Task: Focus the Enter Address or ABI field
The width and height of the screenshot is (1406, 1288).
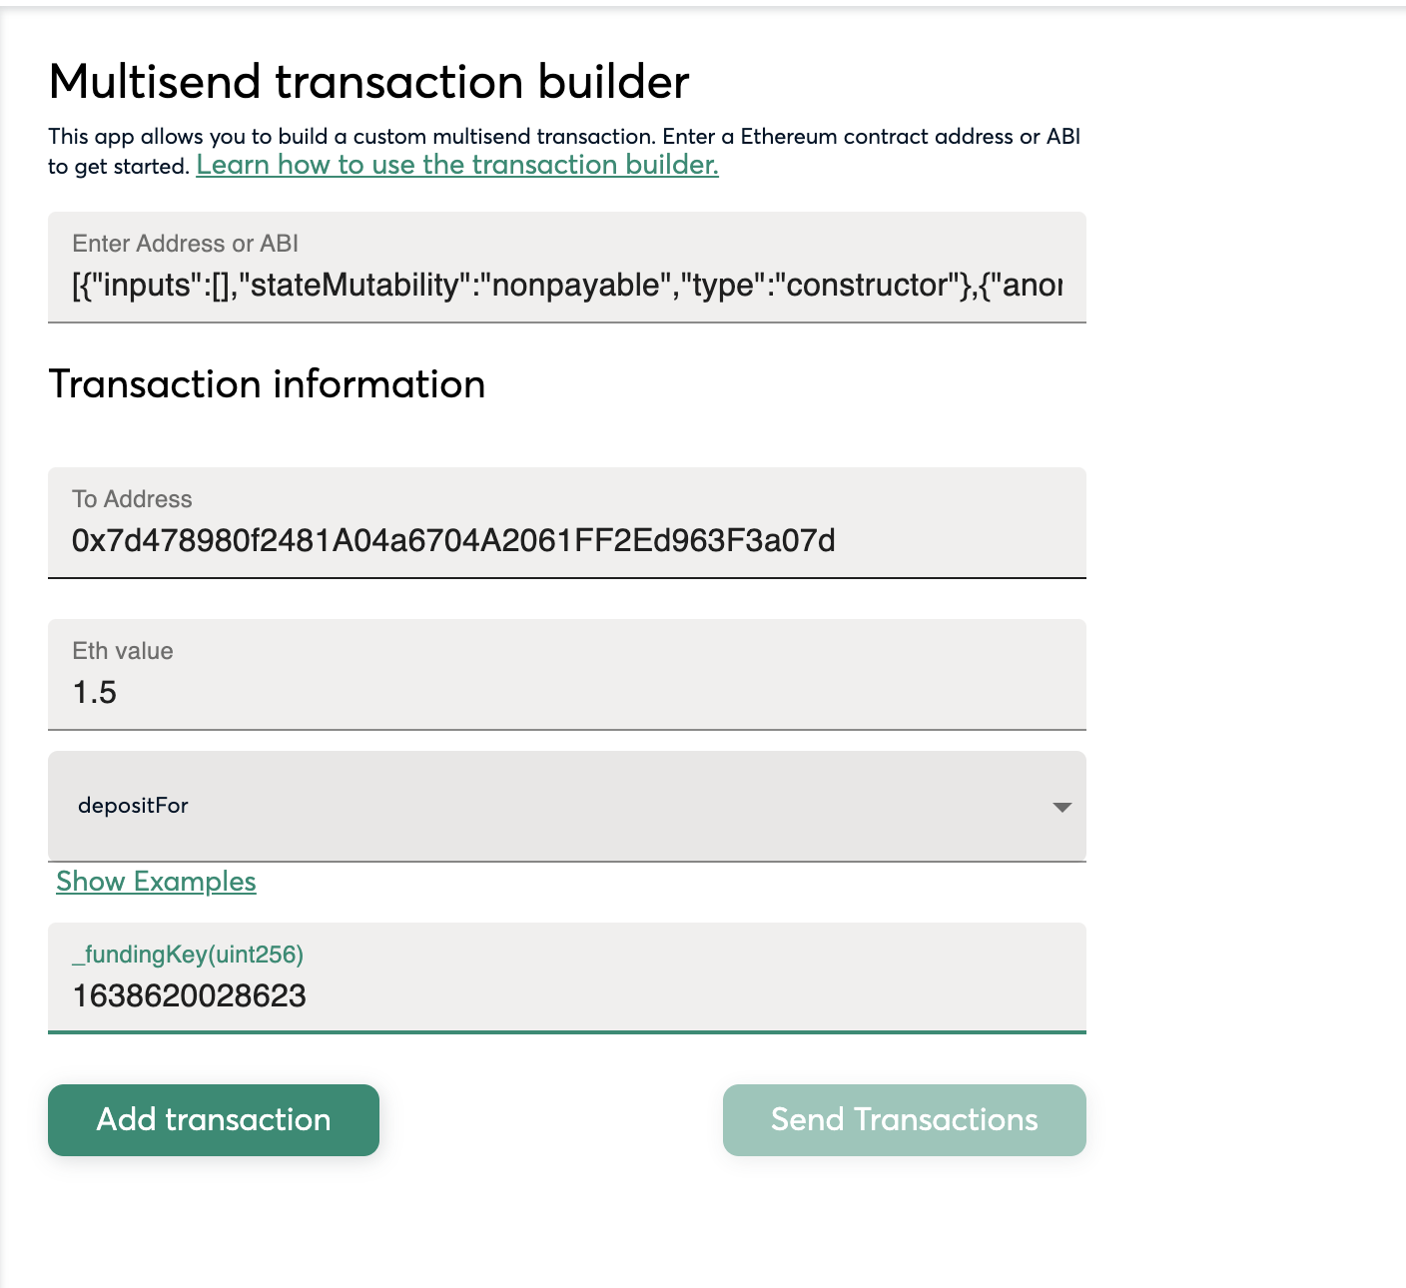Action: click(x=566, y=267)
